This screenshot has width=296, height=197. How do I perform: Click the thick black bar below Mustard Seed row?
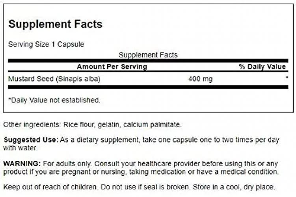click(148, 87)
